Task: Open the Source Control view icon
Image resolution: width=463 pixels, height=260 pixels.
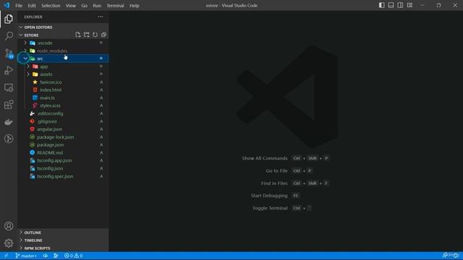Action: click(x=9, y=53)
